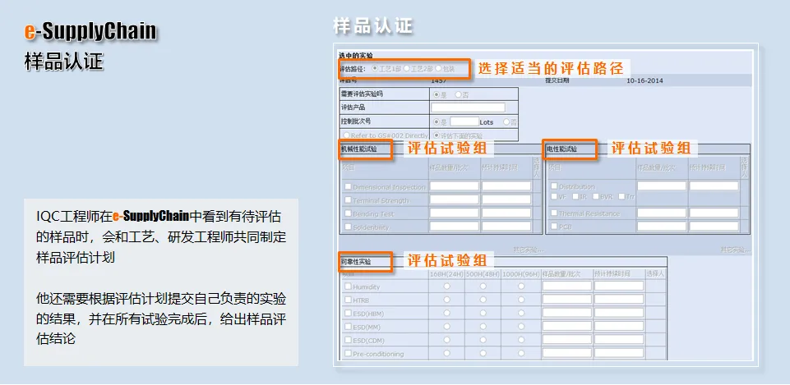The image size is (790, 385).
Task: Tick the Trr sub-option checkbox
Action: point(621,196)
